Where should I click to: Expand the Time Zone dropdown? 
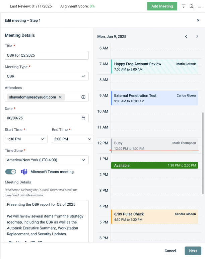click(47, 160)
